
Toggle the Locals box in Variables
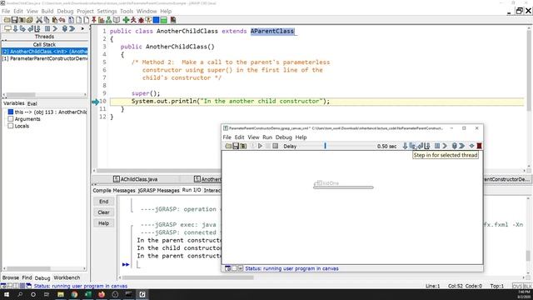click(11, 126)
